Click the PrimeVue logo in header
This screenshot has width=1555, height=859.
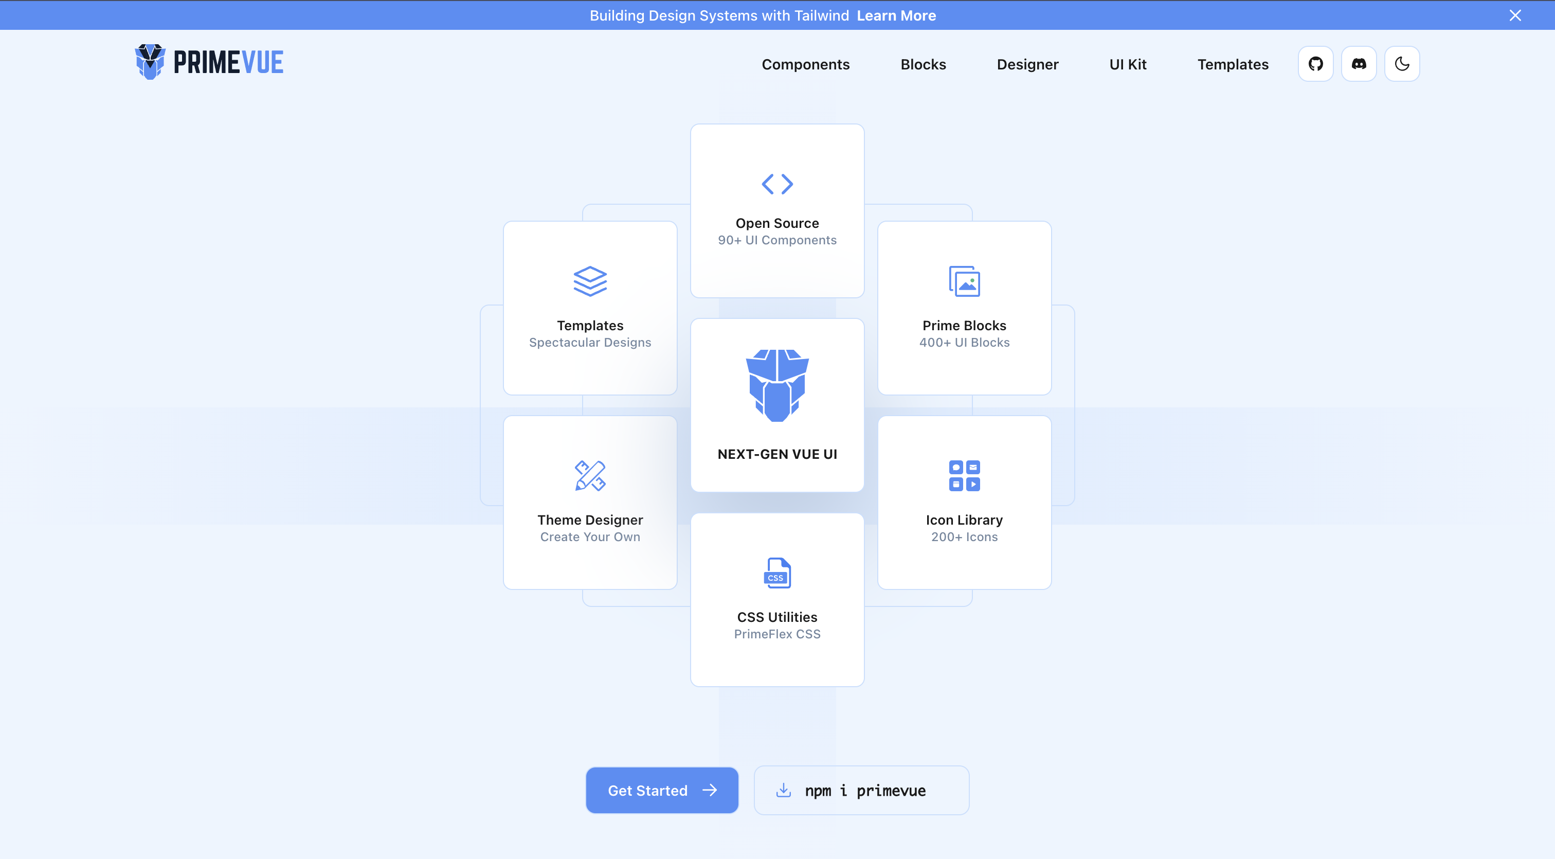coord(209,62)
